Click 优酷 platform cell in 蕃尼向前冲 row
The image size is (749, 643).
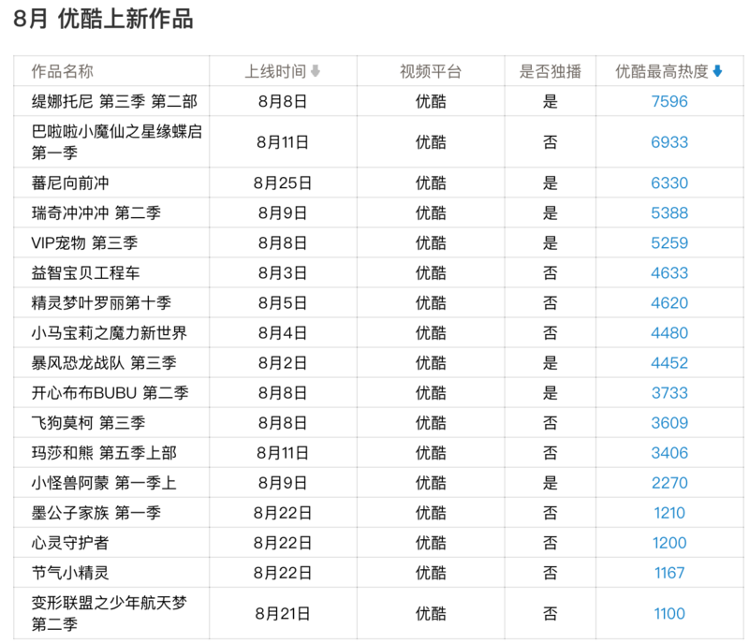[431, 183]
